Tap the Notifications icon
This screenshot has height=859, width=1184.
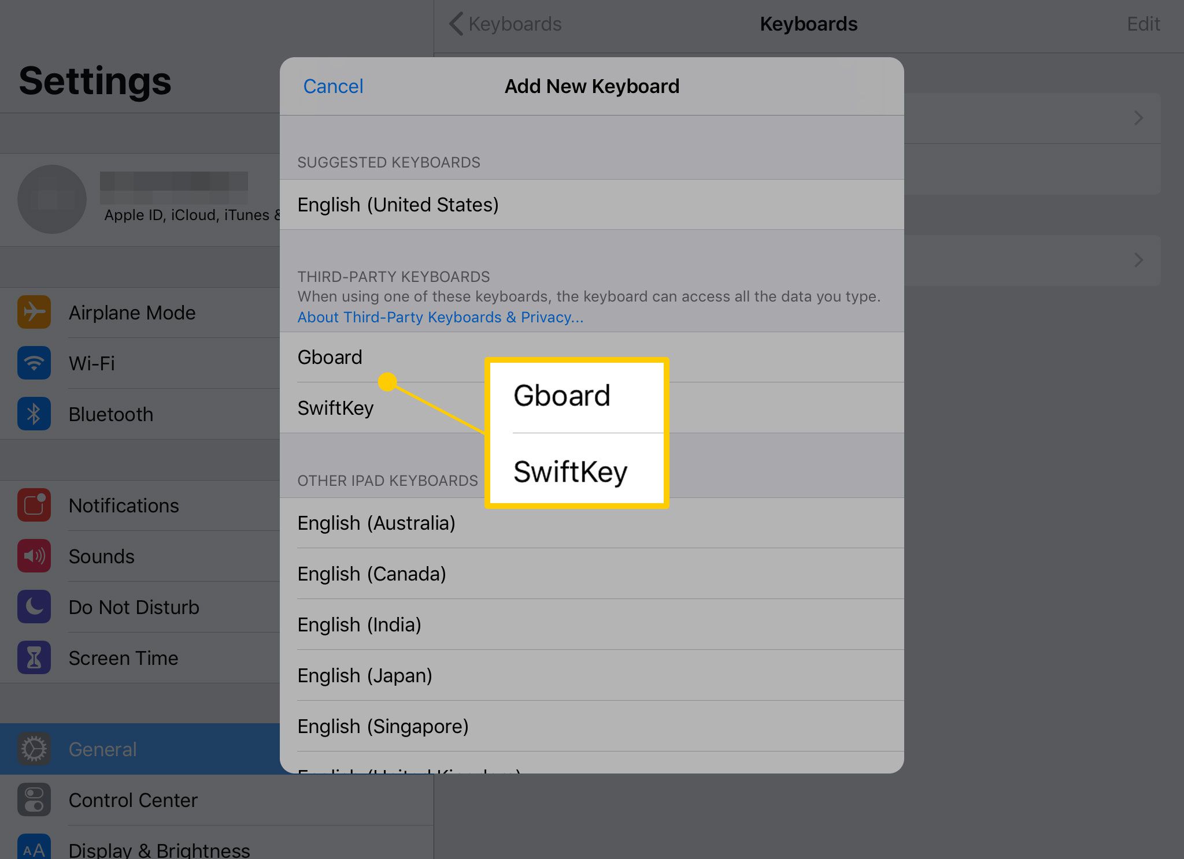coord(34,505)
